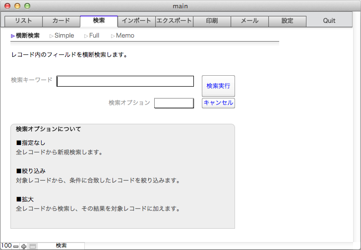Toggle the status toolbar display icon
The width and height of the screenshot is (361, 250).
pyautogui.click(x=33, y=246)
